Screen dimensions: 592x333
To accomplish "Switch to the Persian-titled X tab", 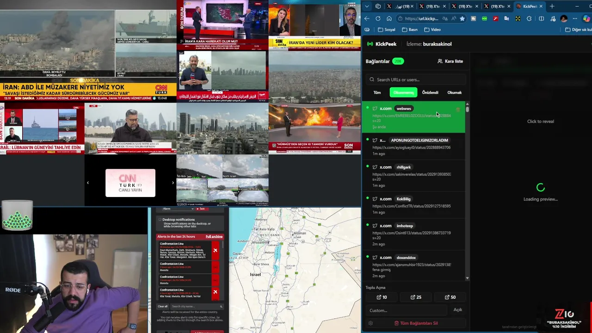I will click(x=399, y=6).
